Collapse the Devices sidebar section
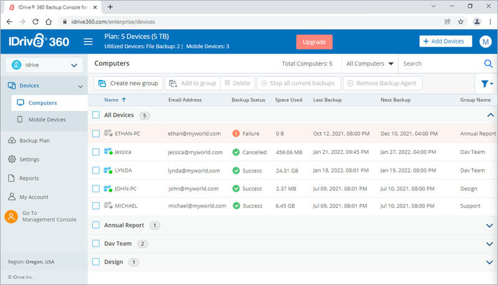498x285 pixels. (80, 86)
